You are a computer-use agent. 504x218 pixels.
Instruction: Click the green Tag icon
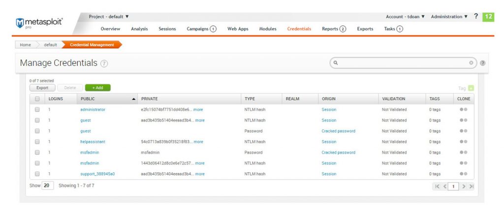pos(471,88)
